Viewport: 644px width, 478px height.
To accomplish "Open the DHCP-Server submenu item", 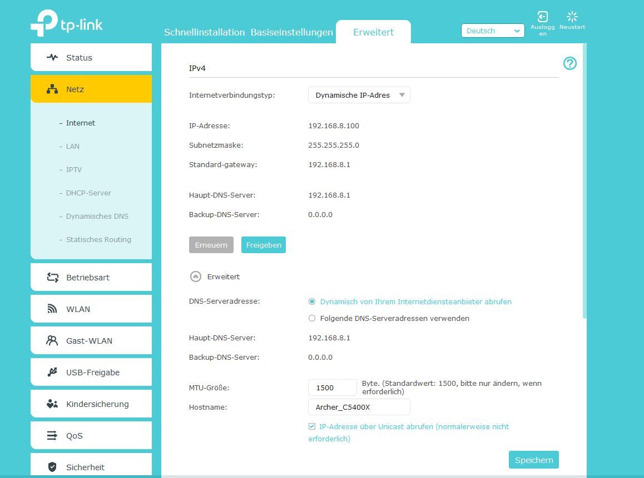I will point(88,193).
